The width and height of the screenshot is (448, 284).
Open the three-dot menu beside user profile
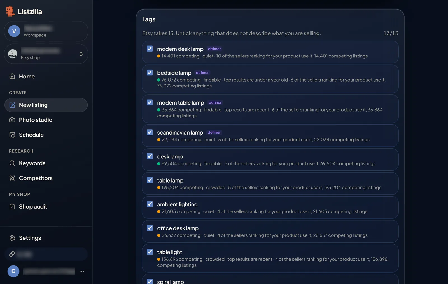[82, 271]
